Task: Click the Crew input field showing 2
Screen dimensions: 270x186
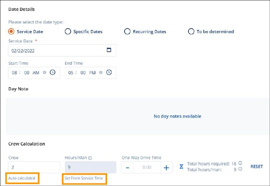Action: (34, 167)
